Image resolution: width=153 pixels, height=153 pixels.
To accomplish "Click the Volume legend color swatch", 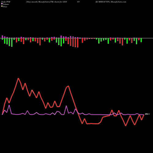I will click(x=2, y=4).
